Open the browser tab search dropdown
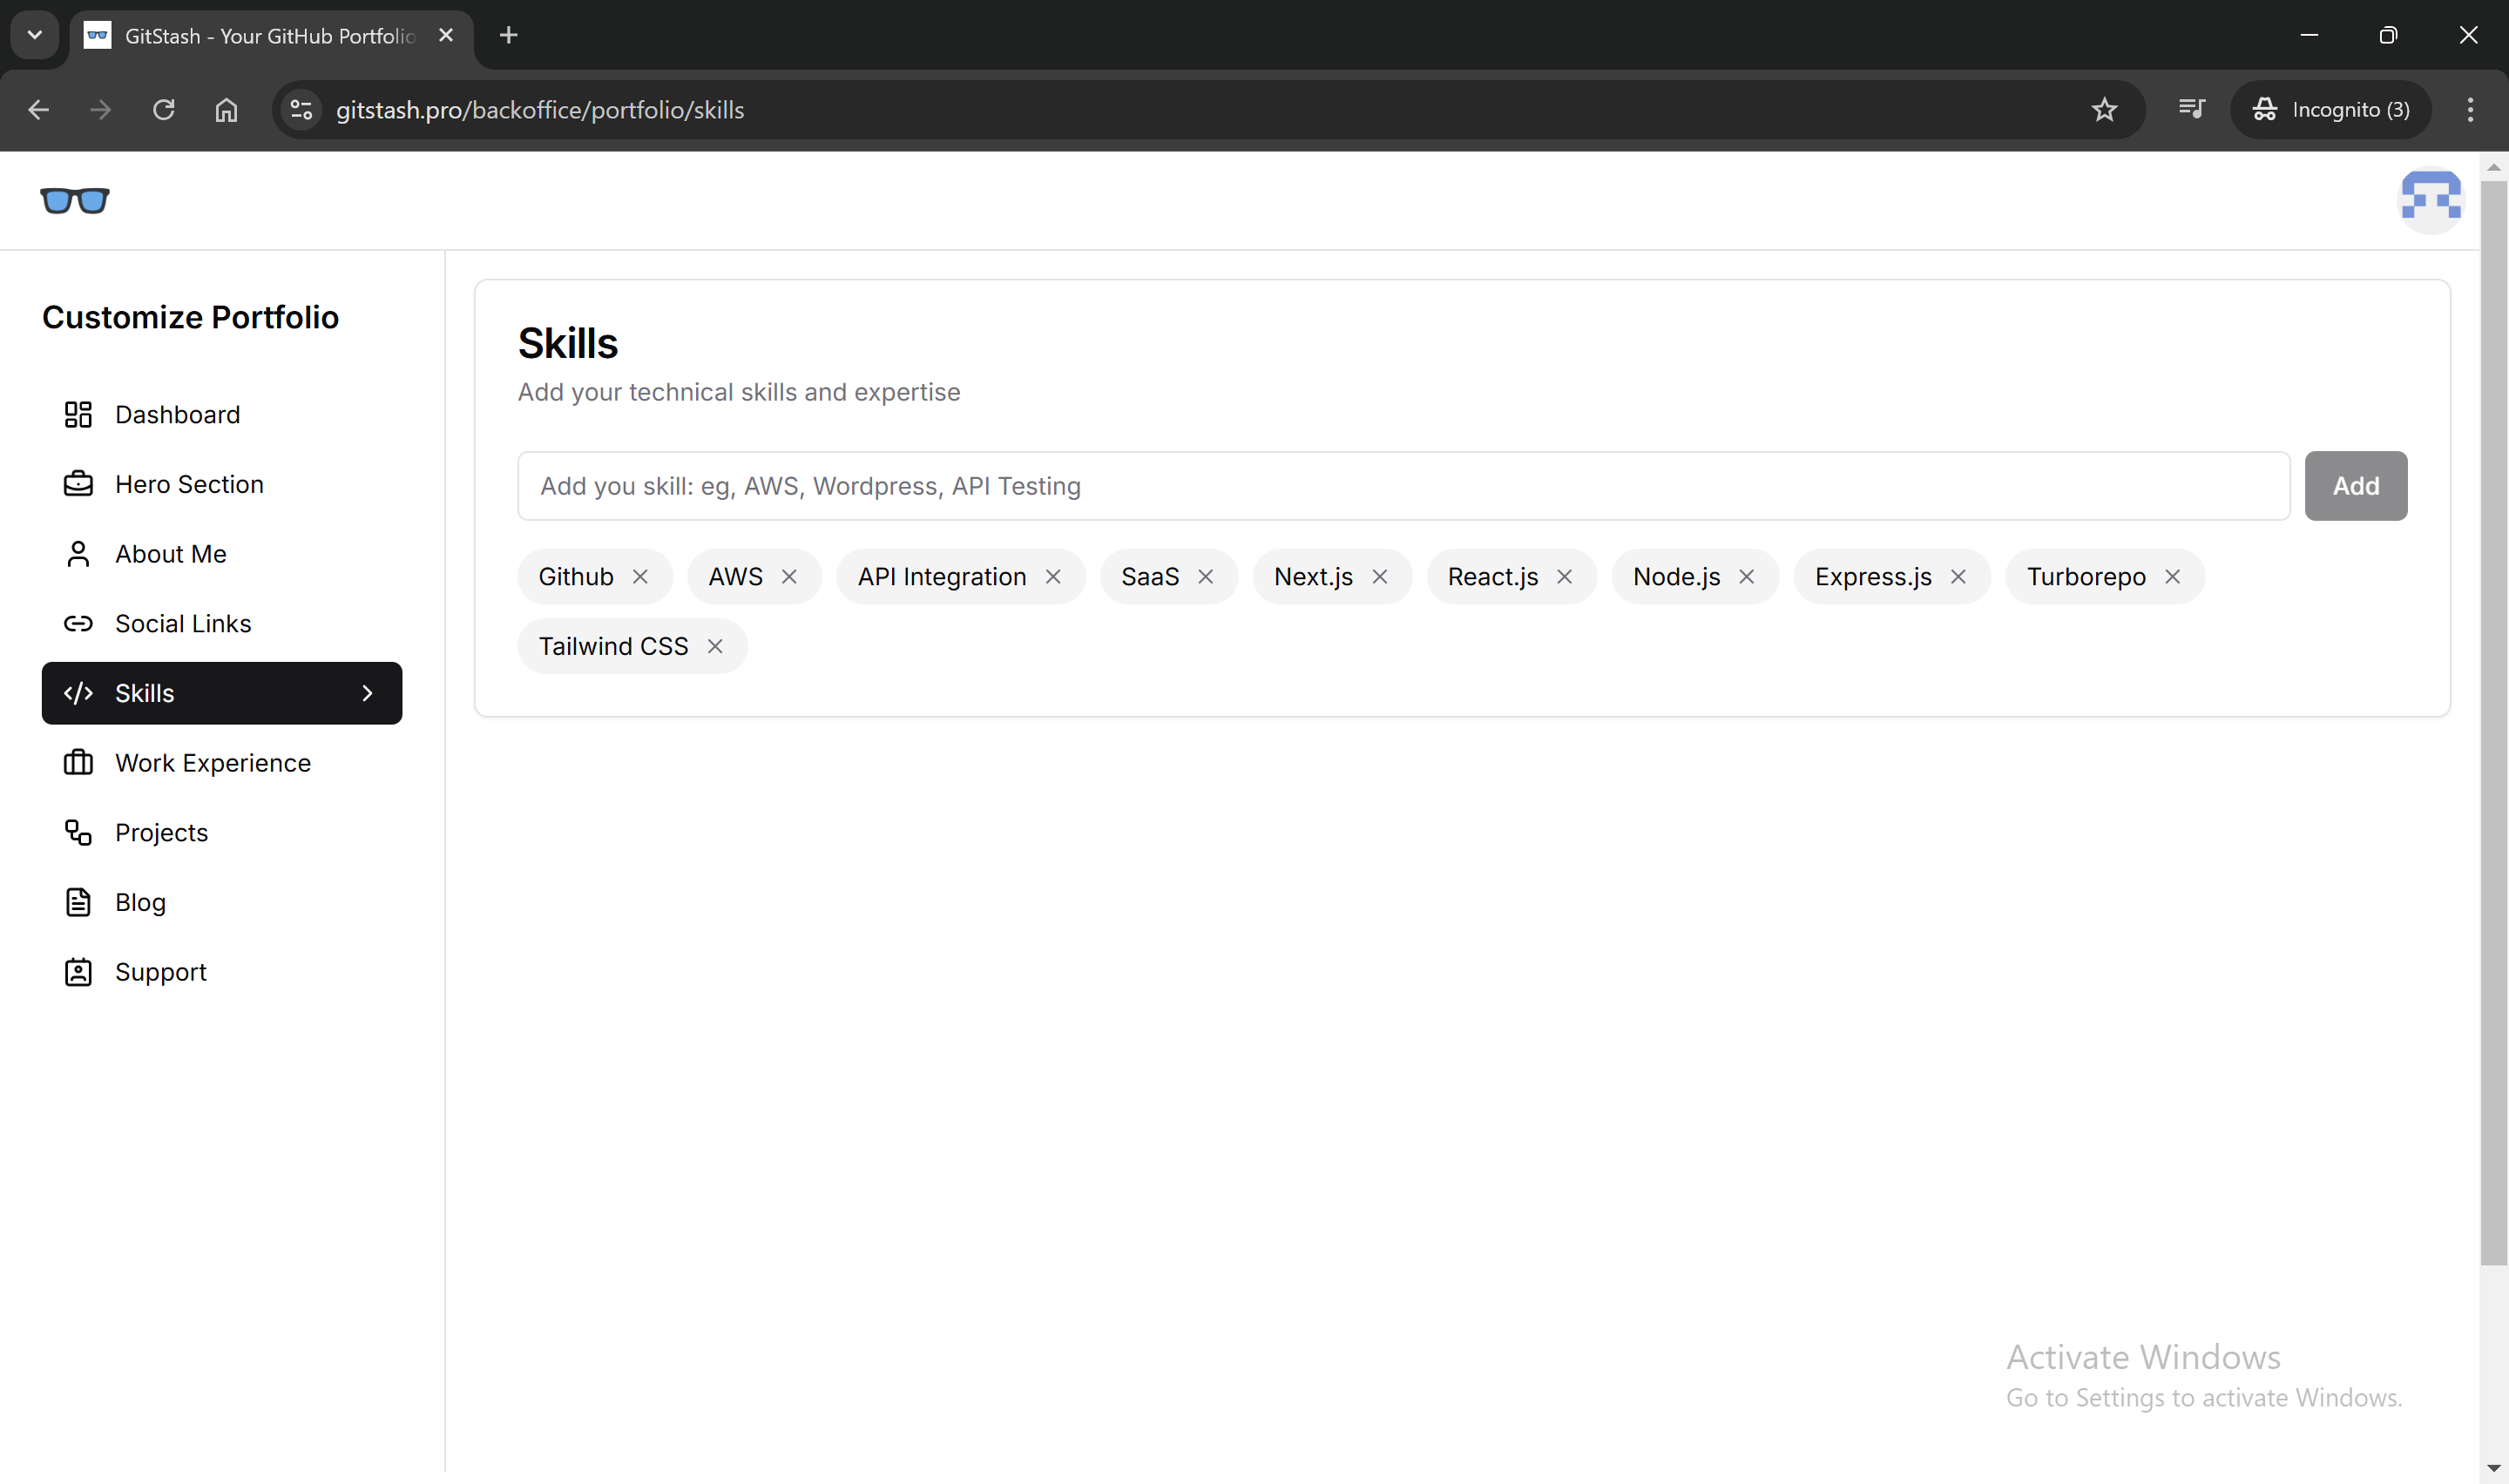This screenshot has height=1484, width=2509. 34,35
